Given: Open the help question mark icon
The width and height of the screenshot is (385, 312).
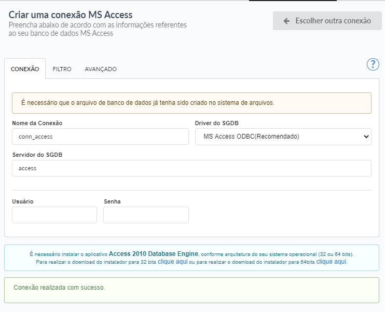Looking at the screenshot, I should coord(373,64).
